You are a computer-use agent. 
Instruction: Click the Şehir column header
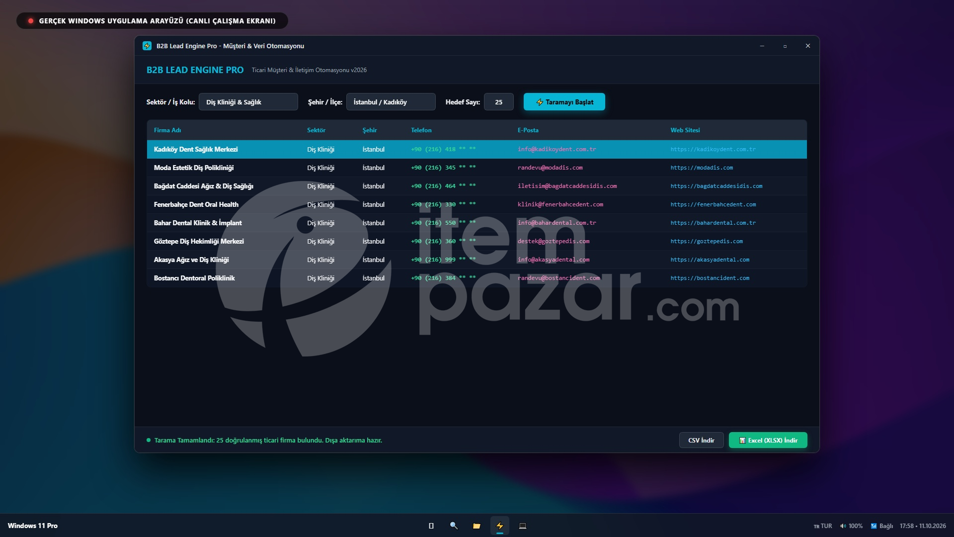point(370,130)
